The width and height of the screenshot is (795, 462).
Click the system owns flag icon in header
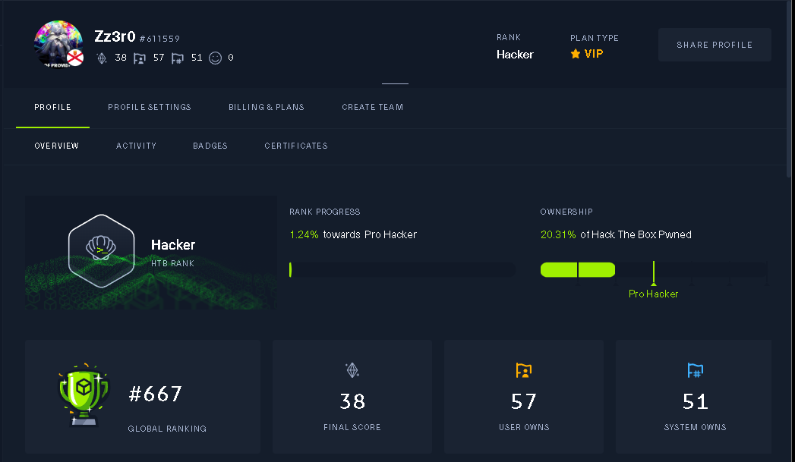[178, 58]
